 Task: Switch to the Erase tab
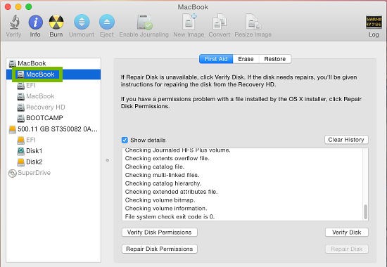tap(246, 59)
